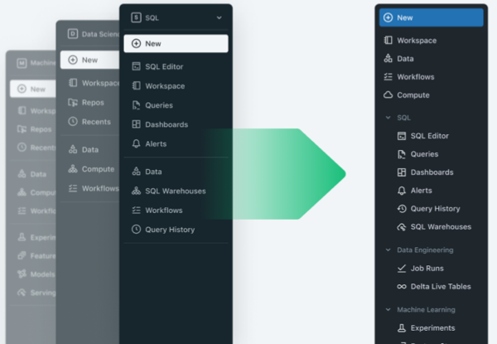The width and height of the screenshot is (497, 344).
Task: Click the Dashboards icon in right sidebar
Action: coord(402,172)
